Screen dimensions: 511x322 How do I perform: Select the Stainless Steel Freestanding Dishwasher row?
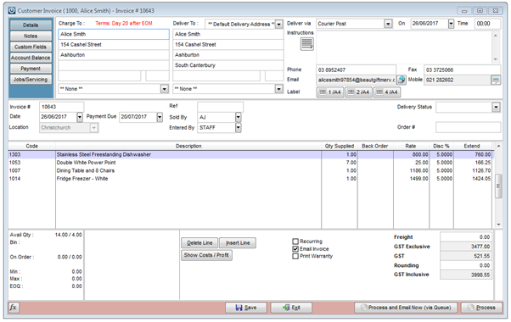251,154
